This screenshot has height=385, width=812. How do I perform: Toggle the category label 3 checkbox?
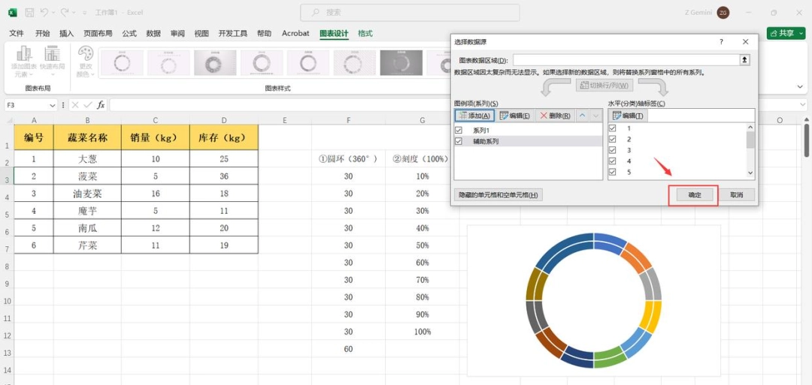coord(614,150)
